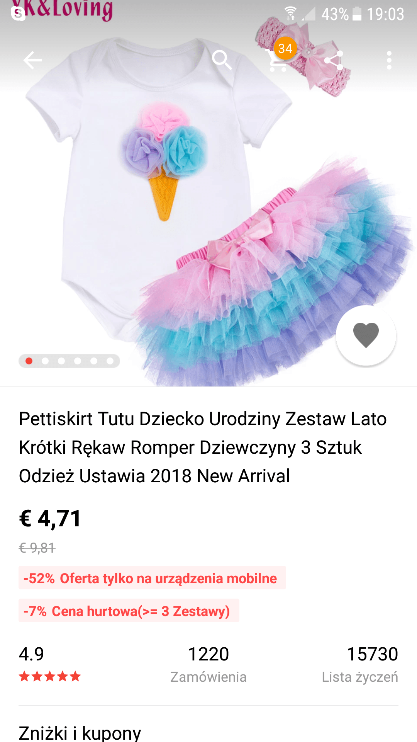
Task: Open the search magnifier icon
Action: (x=222, y=60)
